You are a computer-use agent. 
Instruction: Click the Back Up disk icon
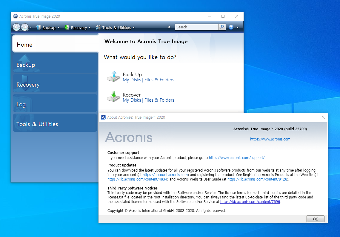pos(113,77)
